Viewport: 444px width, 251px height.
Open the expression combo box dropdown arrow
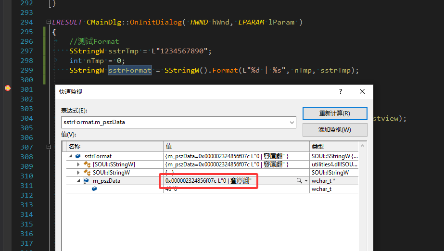pos(292,123)
